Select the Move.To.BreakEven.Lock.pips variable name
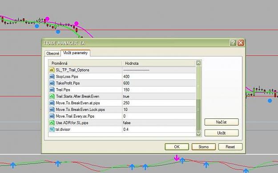Image resolution: width=278 pixels, height=173 pixels. (x=80, y=110)
